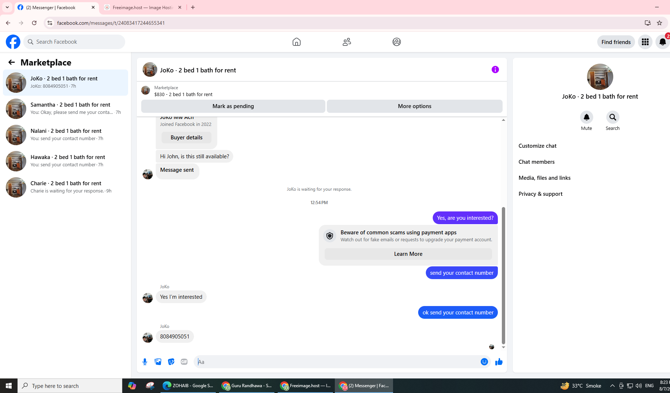Expand Media, files and links section
Screen dimensions: 670x393
pos(544,178)
